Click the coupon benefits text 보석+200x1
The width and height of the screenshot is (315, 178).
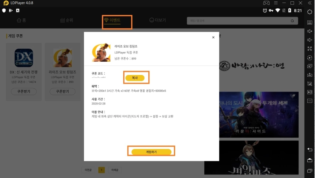(129, 91)
